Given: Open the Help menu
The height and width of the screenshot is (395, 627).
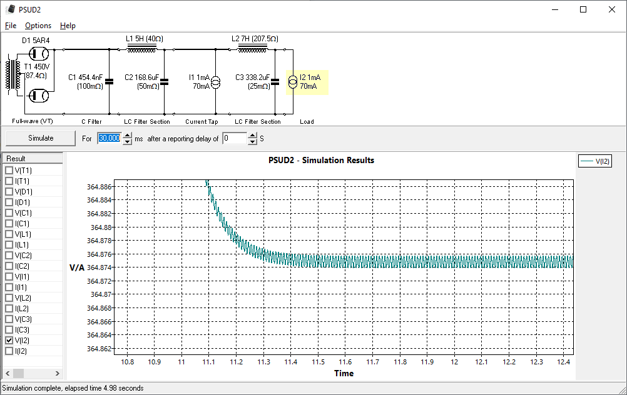Looking at the screenshot, I should (x=68, y=26).
